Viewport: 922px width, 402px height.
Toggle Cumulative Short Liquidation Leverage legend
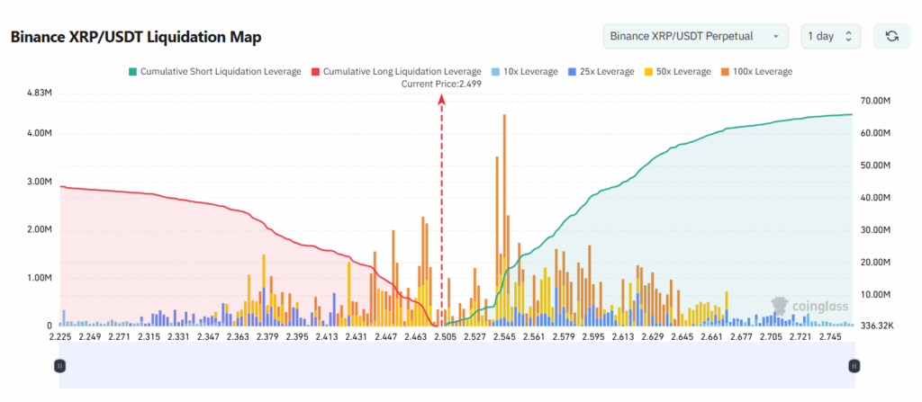214,72
